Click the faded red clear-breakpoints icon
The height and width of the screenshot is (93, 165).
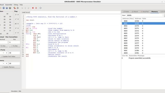(36, 8)
